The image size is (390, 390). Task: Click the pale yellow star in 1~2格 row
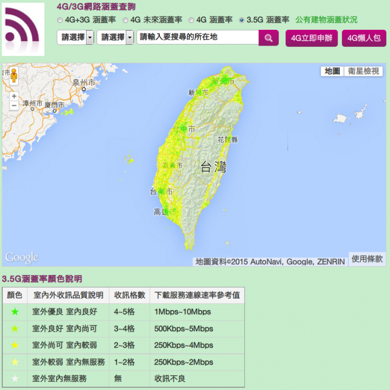tap(15, 362)
